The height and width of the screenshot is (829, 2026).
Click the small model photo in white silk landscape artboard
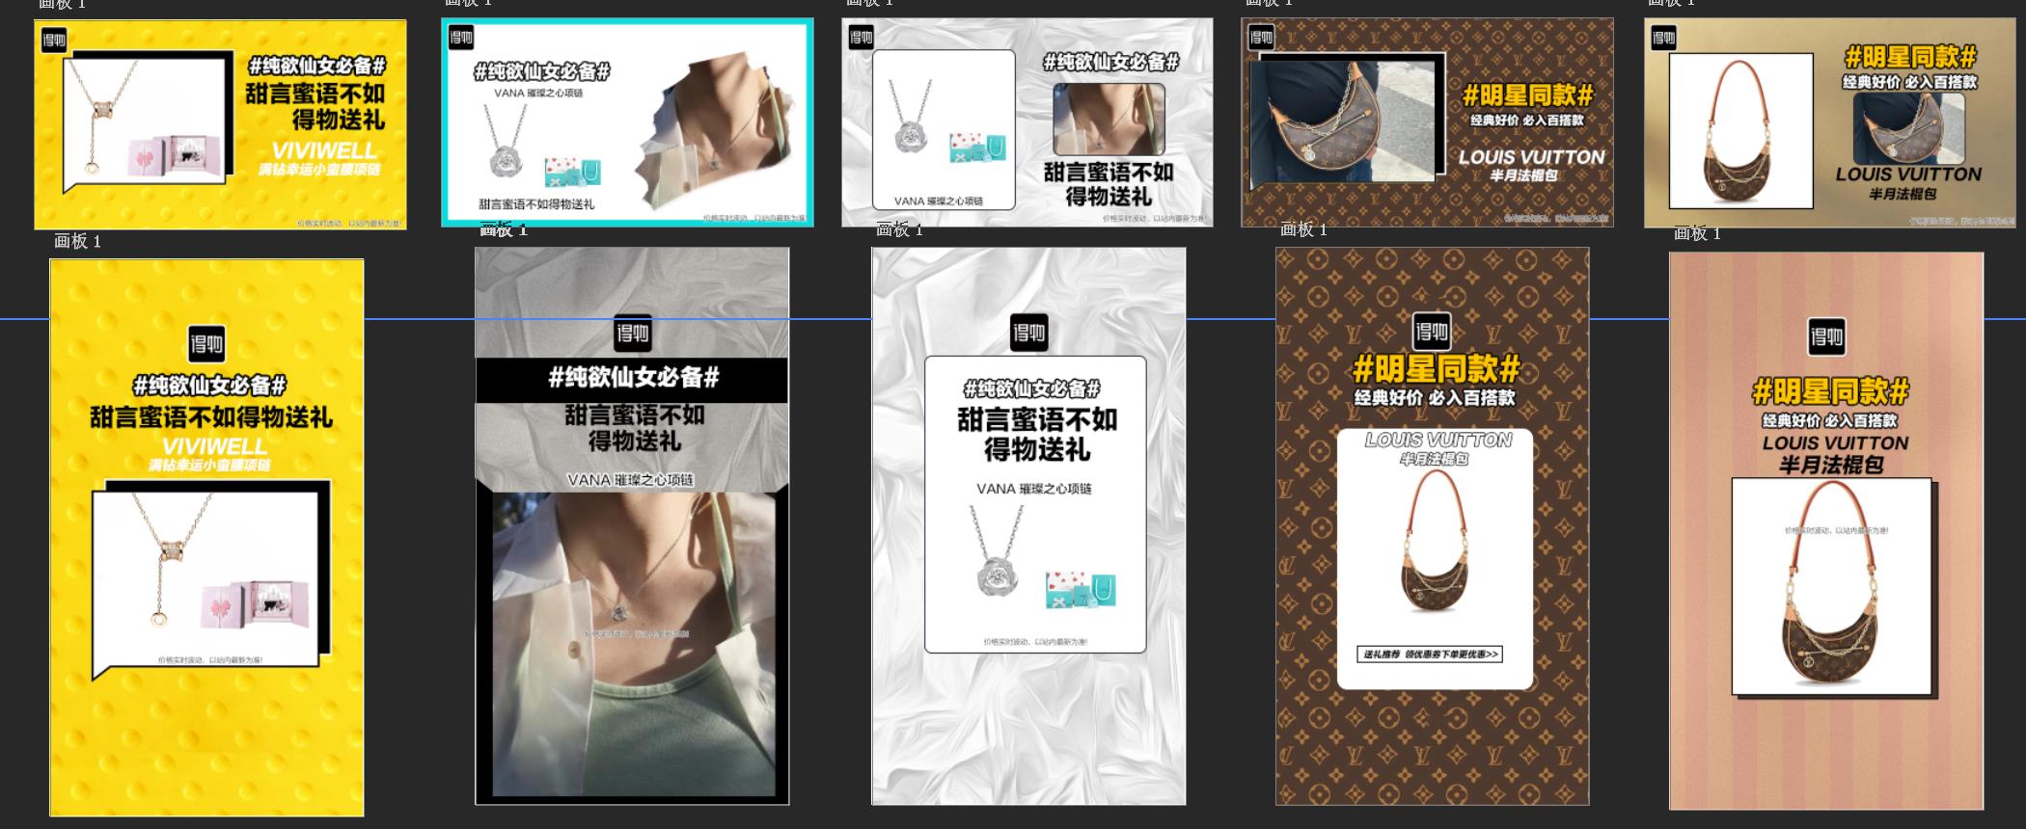pos(1109,119)
